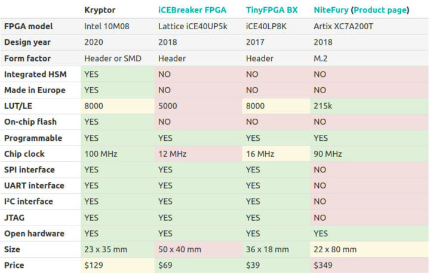Open the iCEBreaker FPGA link
This screenshot has width=430, height=275.
[192, 10]
